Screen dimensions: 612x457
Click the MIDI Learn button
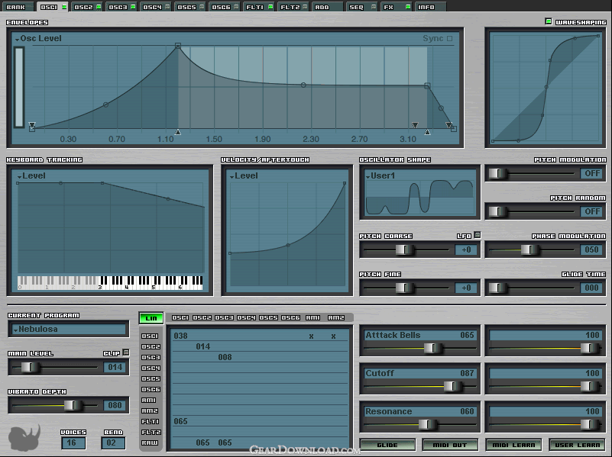(x=513, y=445)
